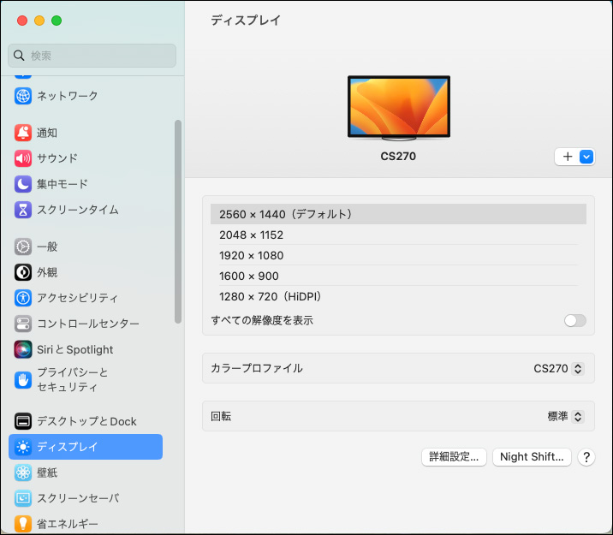The image size is (613, 535).
Task: Expand the blue chevron next to plus button
Action: pyautogui.click(x=586, y=157)
